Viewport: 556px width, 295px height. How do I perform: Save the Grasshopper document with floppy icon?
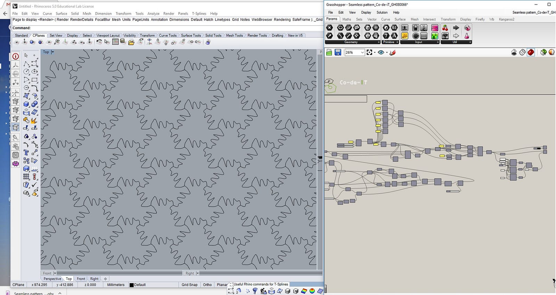(x=337, y=52)
